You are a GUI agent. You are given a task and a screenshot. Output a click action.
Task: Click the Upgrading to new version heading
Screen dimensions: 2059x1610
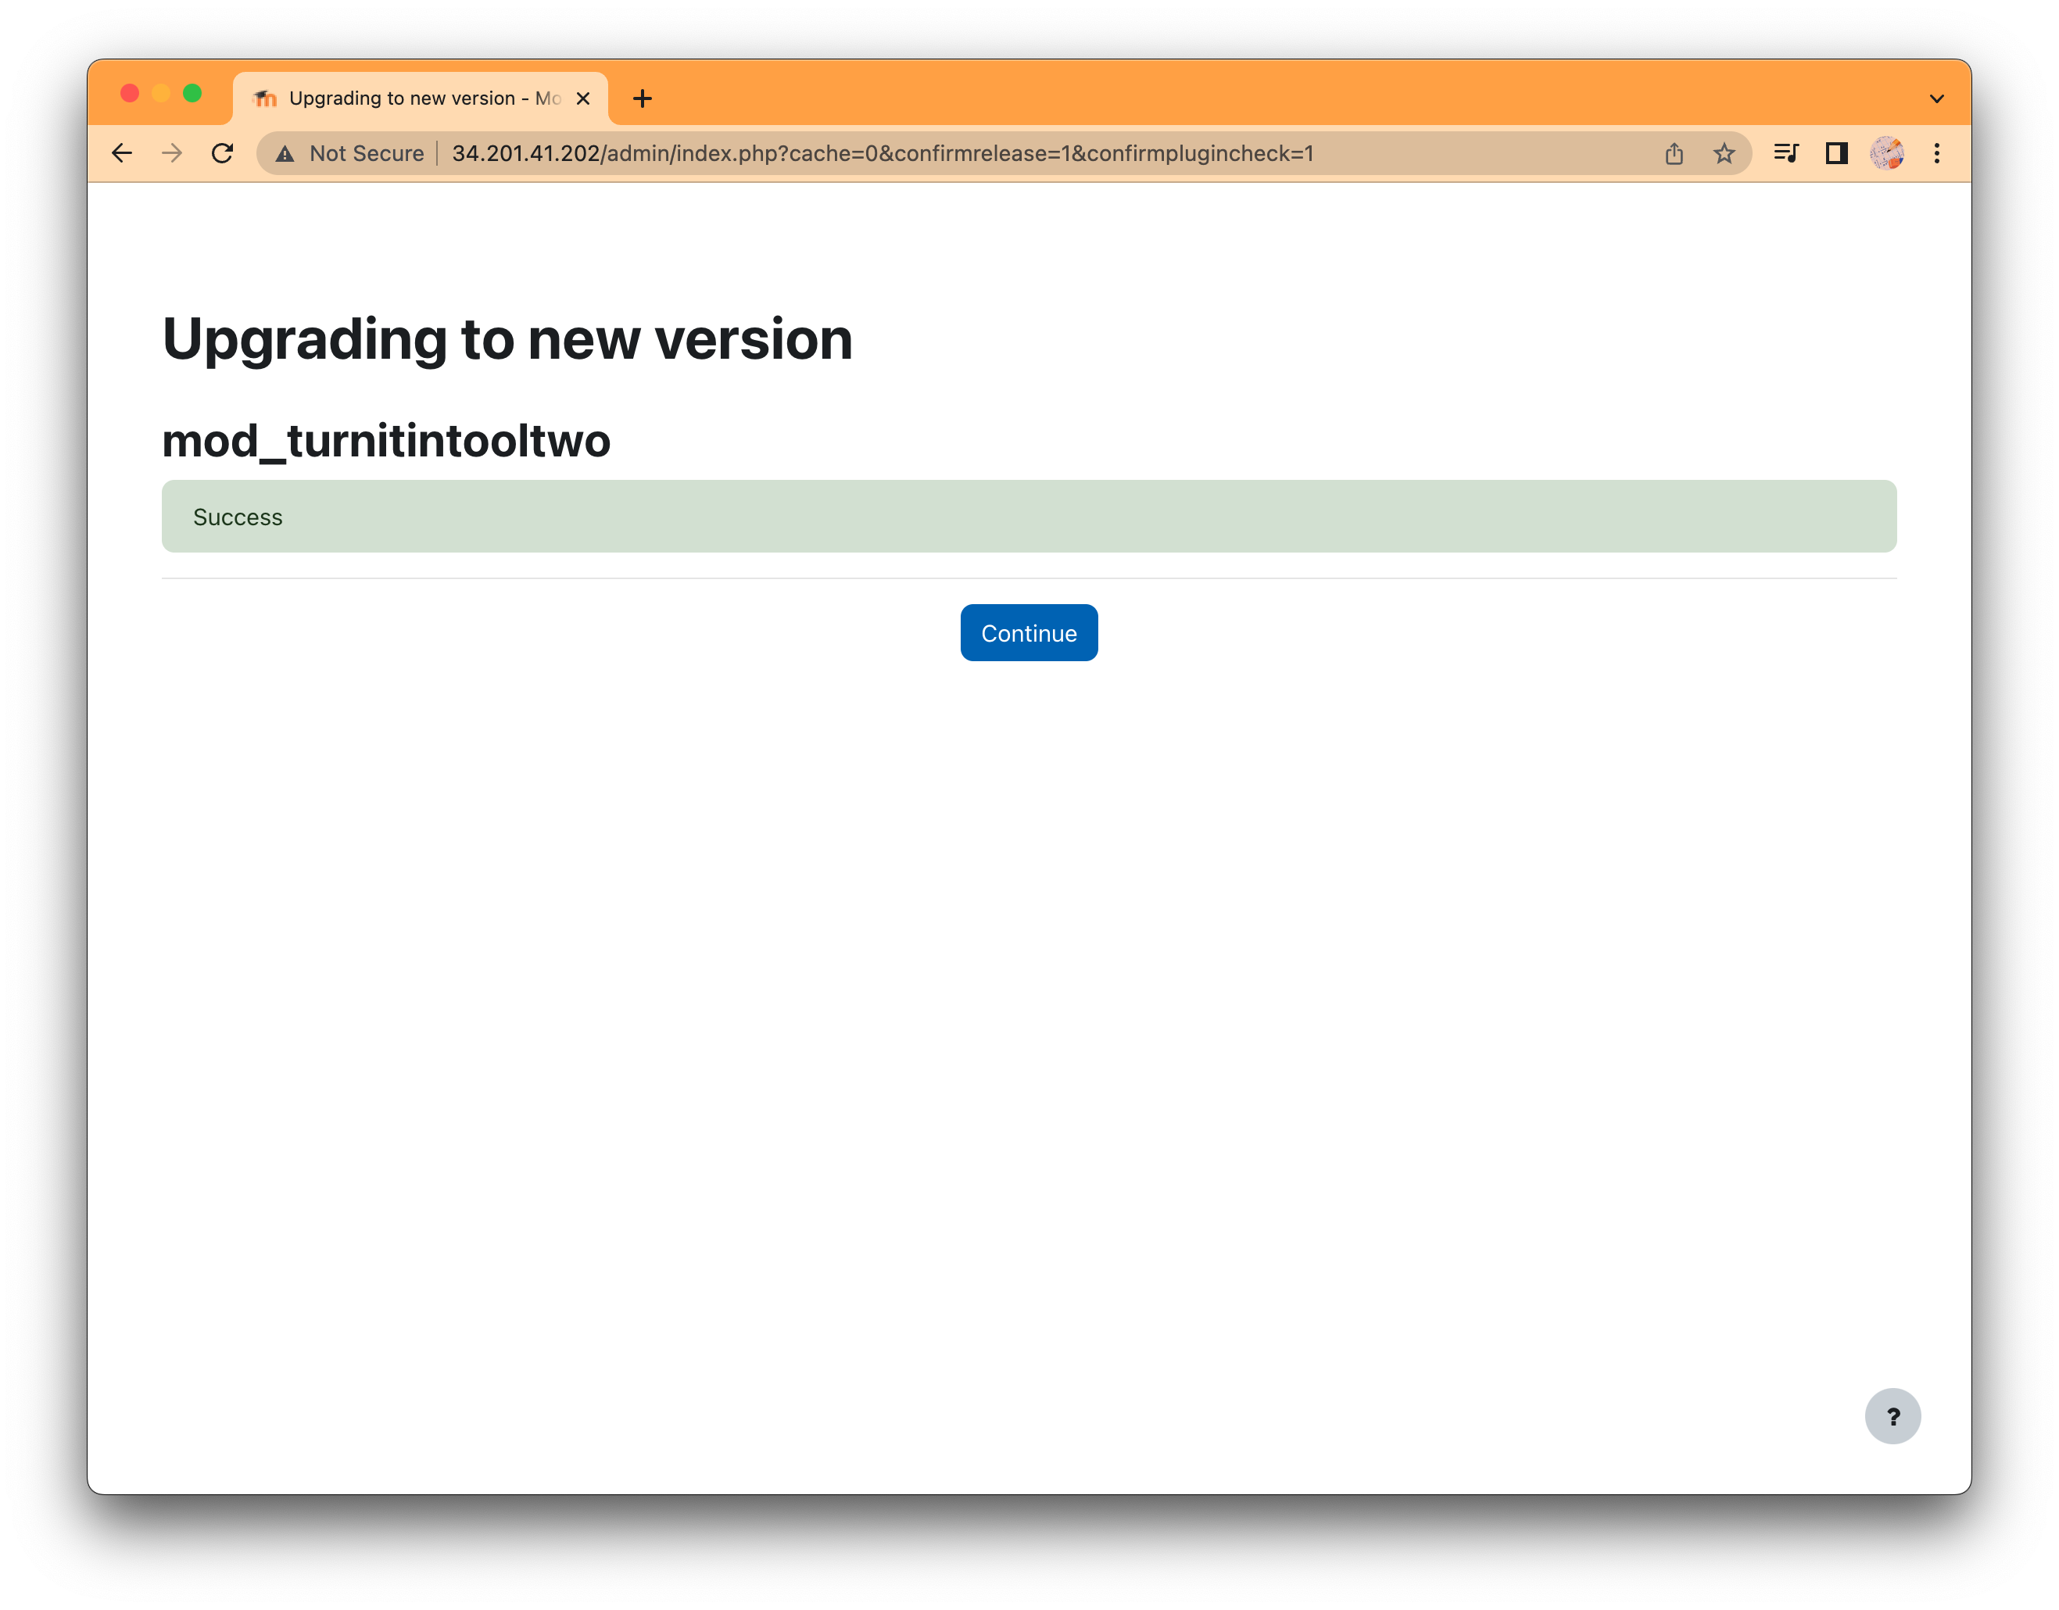point(507,339)
